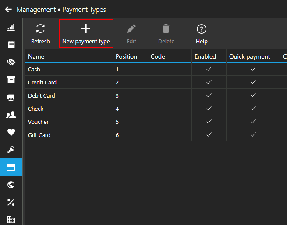Sort by the Position column header
This screenshot has height=225, width=287.
tap(130, 56)
